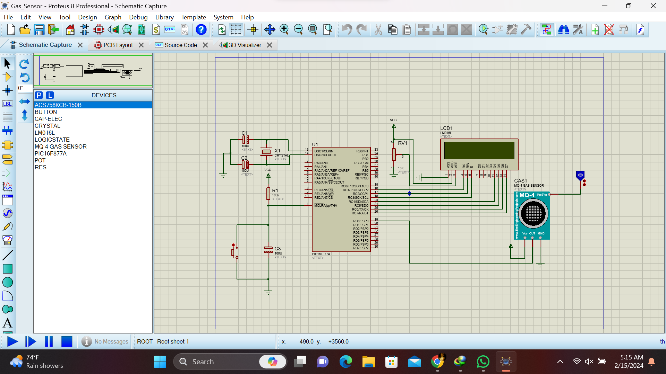Select the Wire Label Mode LBL tool
This screenshot has height=374, width=666.
(7, 104)
